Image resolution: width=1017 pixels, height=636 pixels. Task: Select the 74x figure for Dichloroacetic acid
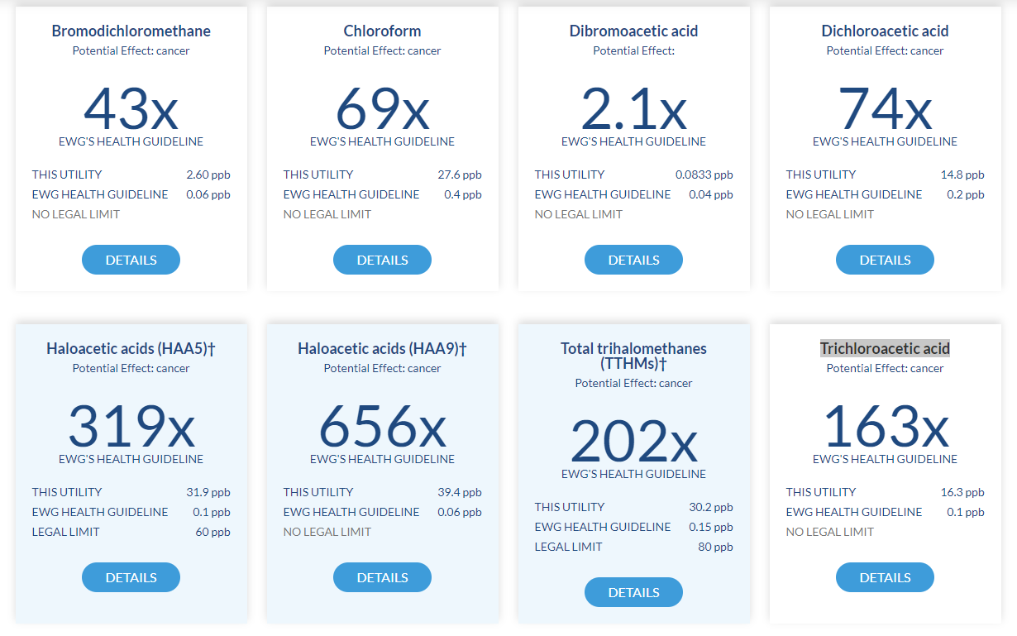click(885, 108)
